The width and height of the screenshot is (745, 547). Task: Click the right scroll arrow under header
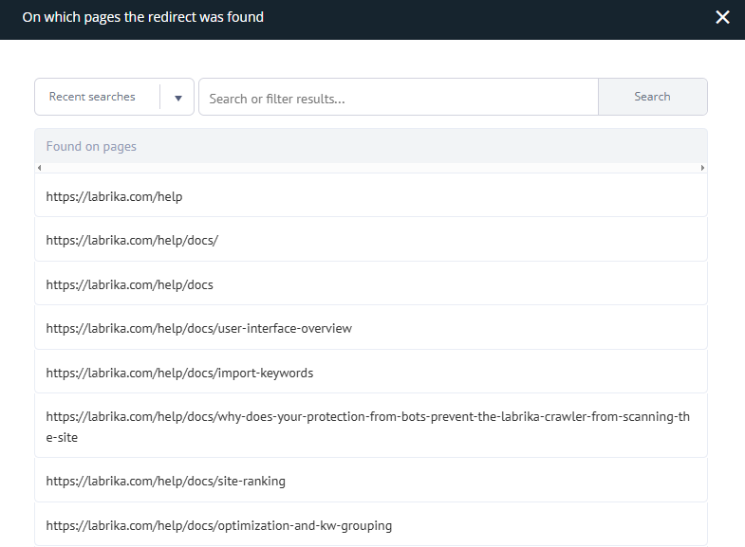702,168
